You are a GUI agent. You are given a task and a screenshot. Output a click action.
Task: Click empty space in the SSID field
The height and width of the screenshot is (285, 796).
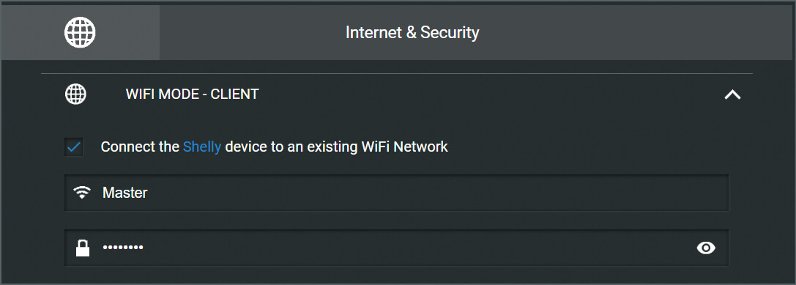point(436,193)
